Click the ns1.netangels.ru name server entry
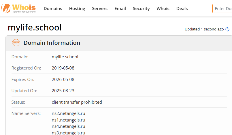 pyautogui.click(x=68, y=120)
